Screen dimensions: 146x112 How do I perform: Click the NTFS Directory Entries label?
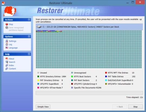coord(50,76)
